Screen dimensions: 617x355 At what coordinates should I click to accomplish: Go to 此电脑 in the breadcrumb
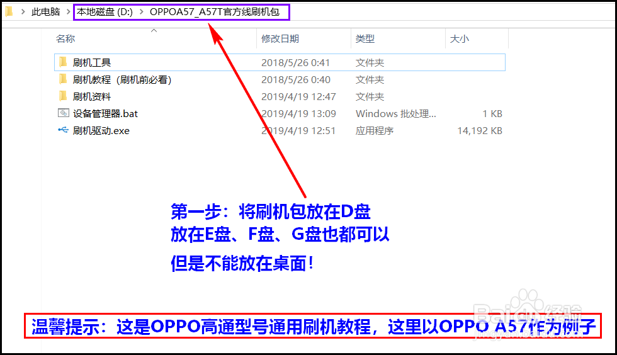(45, 12)
